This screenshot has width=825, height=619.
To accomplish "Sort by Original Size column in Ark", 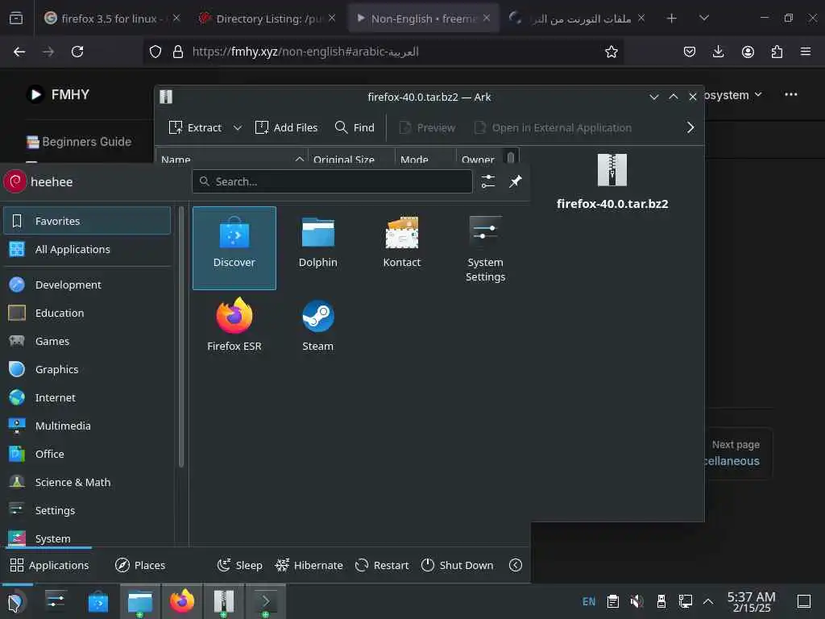I will 351,159.
